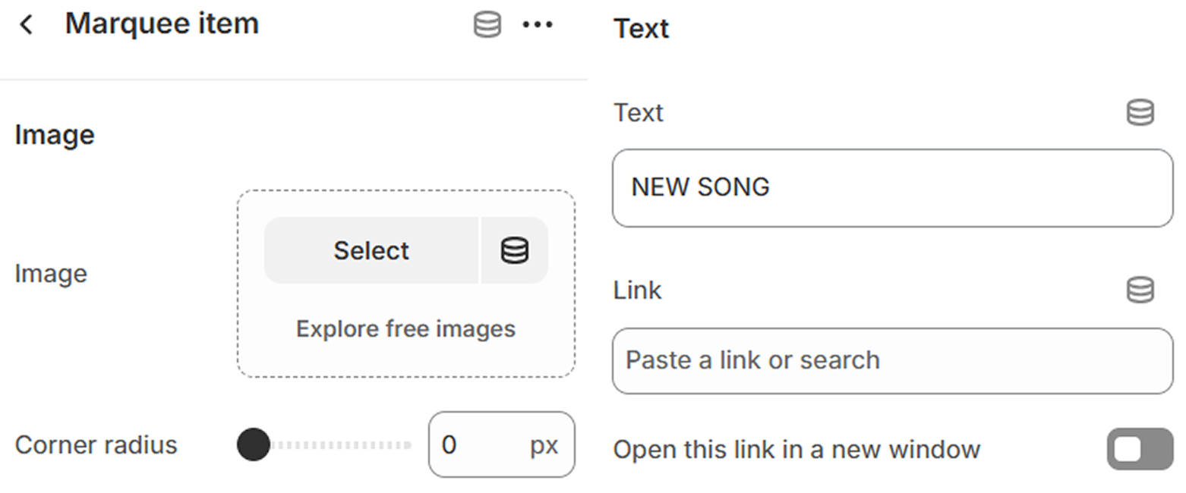Click the Marquee item panel title
The image size is (1186, 493).
162,24
